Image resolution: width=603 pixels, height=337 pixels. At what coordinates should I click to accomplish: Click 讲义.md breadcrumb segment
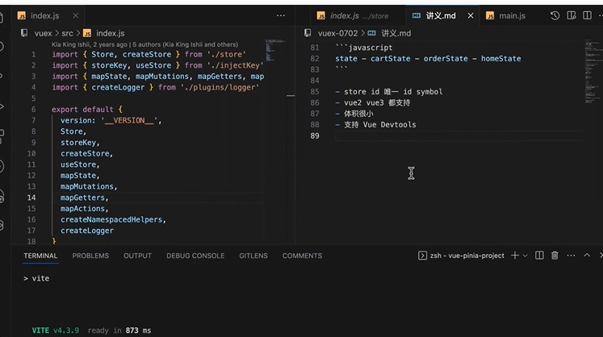click(396, 33)
